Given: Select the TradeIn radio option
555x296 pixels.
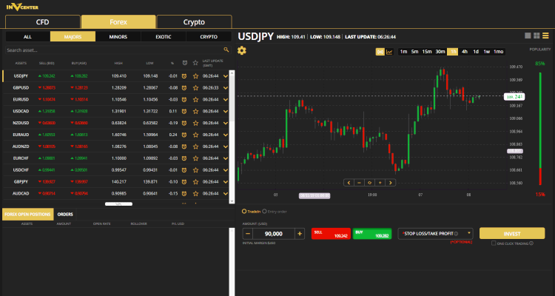Looking at the screenshot, I should (244, 212).
